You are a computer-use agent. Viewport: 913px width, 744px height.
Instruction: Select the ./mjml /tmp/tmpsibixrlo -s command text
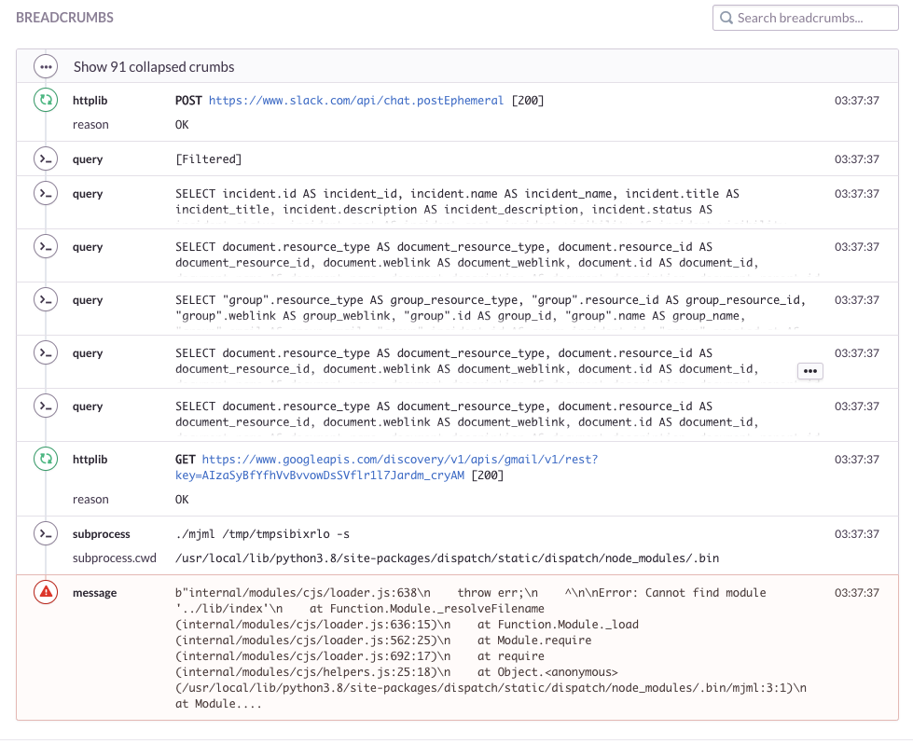263,534
